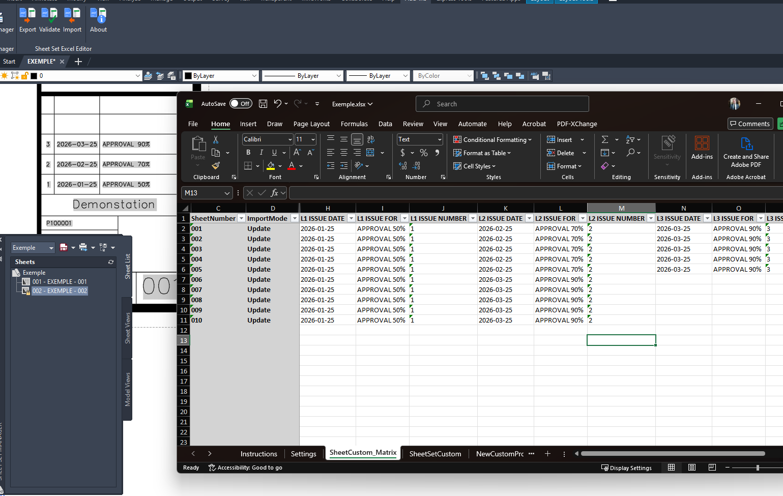Screen dimensions: 783x496
Task: Click the Excel zoom slider
Action: coord(757,468)
